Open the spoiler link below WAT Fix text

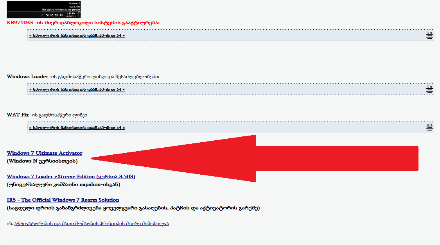point(77,127)
